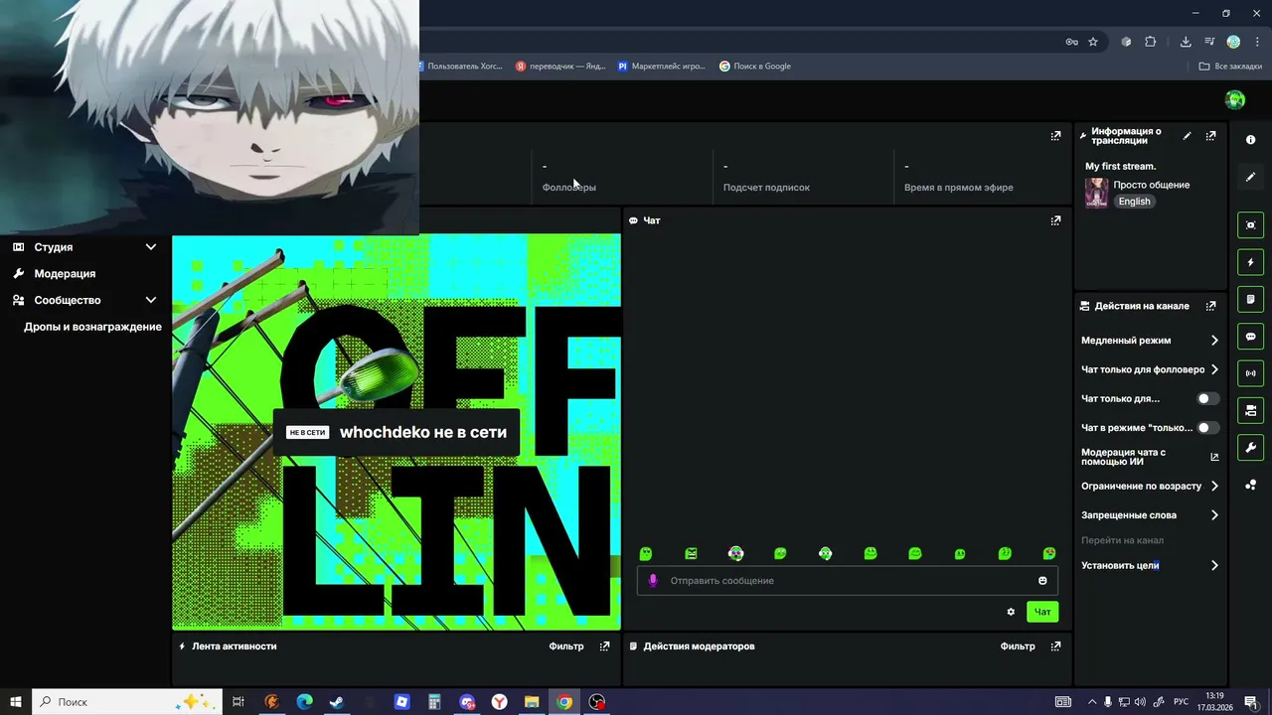Open chat settings gear icon
Viewport: 1272px width, 715px height.
pos(1011,612)
